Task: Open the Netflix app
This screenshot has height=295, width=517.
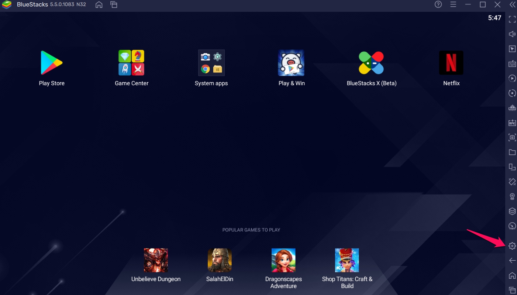Action: [x=451, y=63]
